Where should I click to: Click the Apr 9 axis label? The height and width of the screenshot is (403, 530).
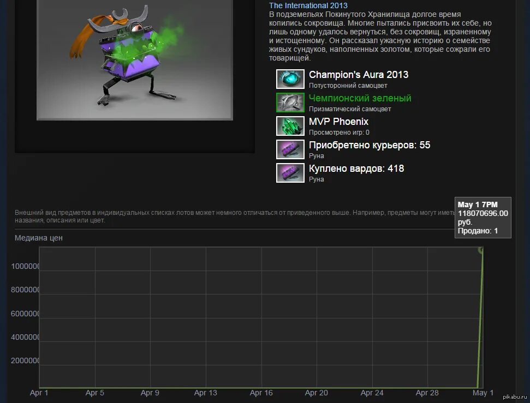[x=150, y=393]
